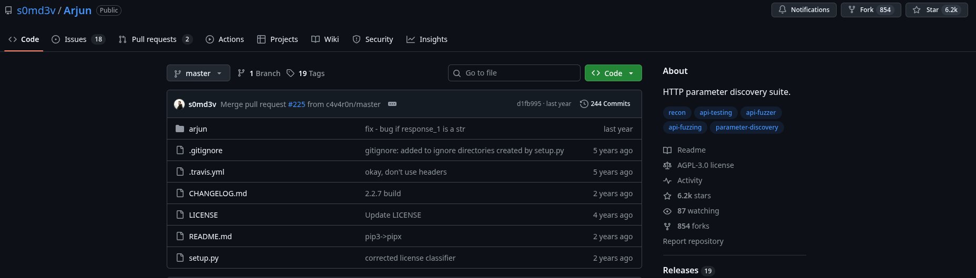
Task: Open pull request #225 link
Action: click(x=297, y=104)
